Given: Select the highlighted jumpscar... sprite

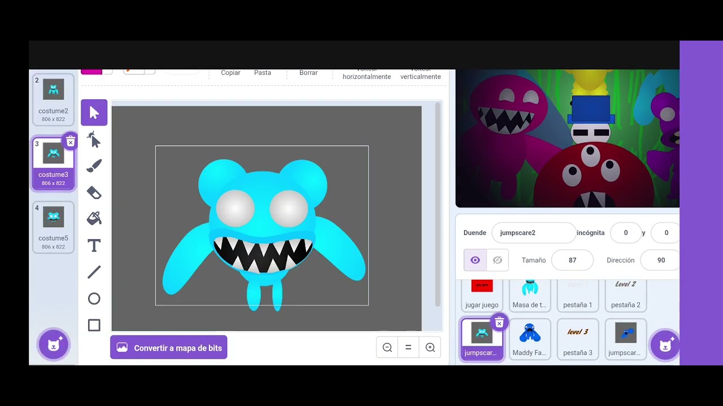Looking at the screenshot, I should point(482,339).
